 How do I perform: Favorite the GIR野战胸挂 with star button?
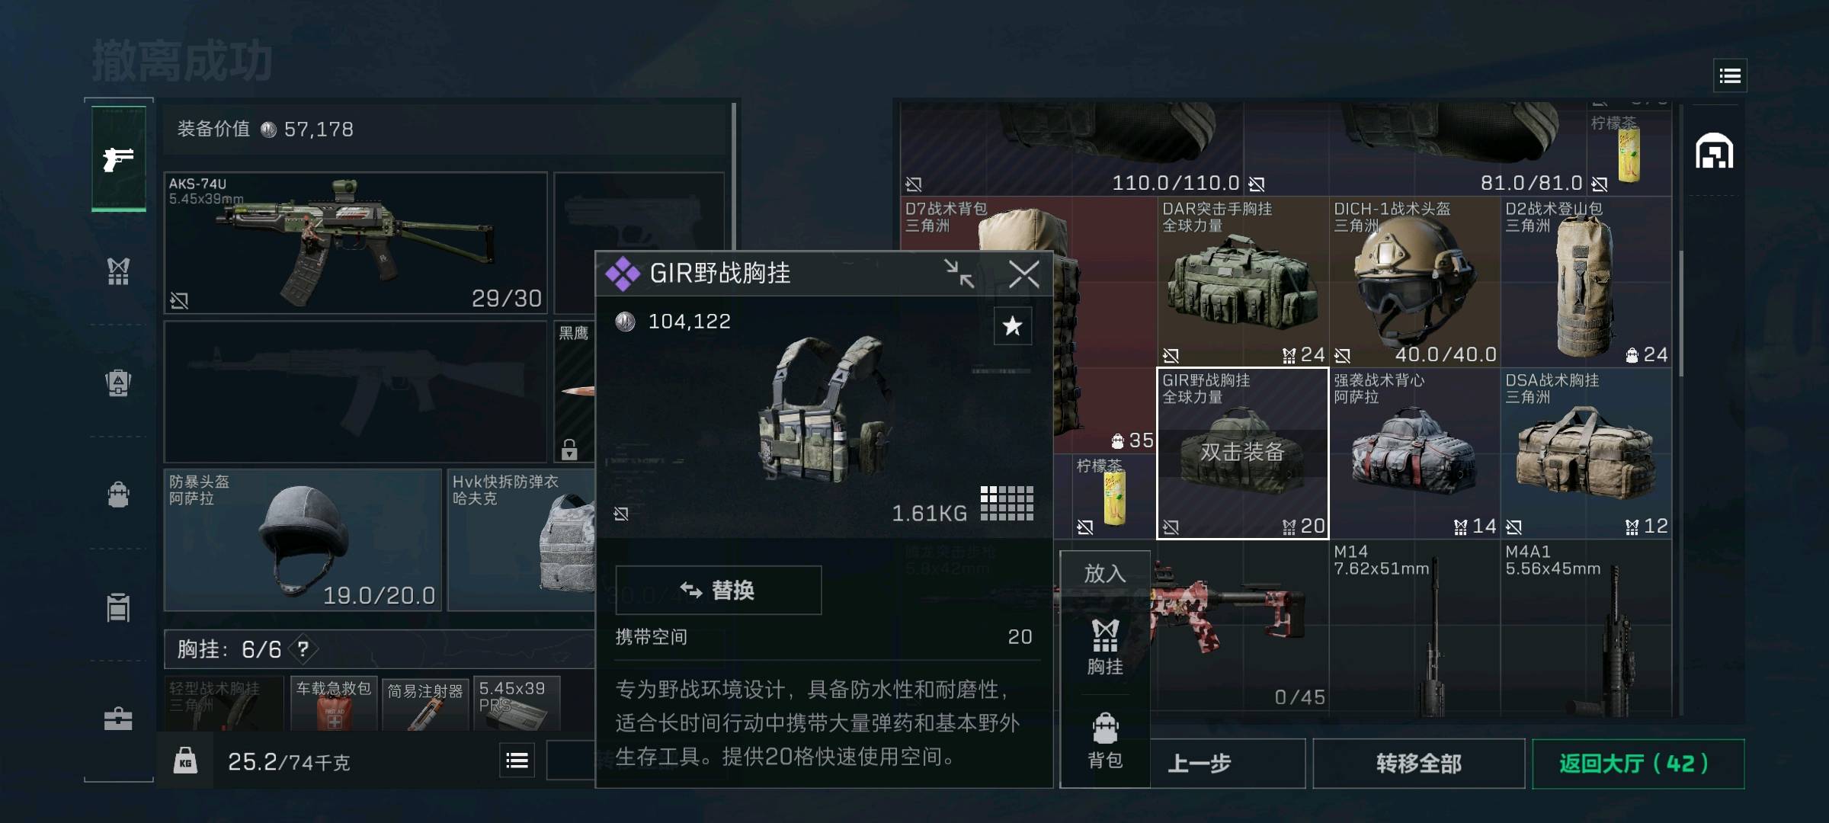point(1013,326)
